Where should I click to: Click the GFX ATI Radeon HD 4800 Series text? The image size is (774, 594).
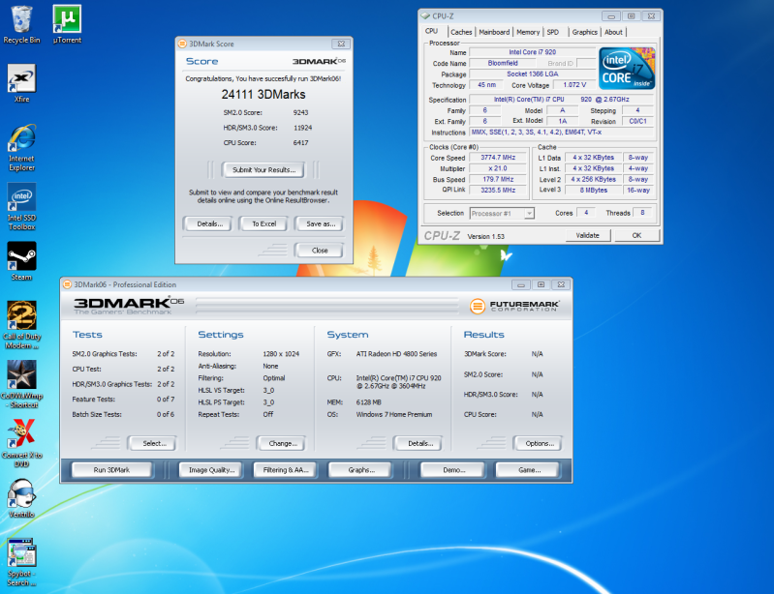click(x=396, y=354)
